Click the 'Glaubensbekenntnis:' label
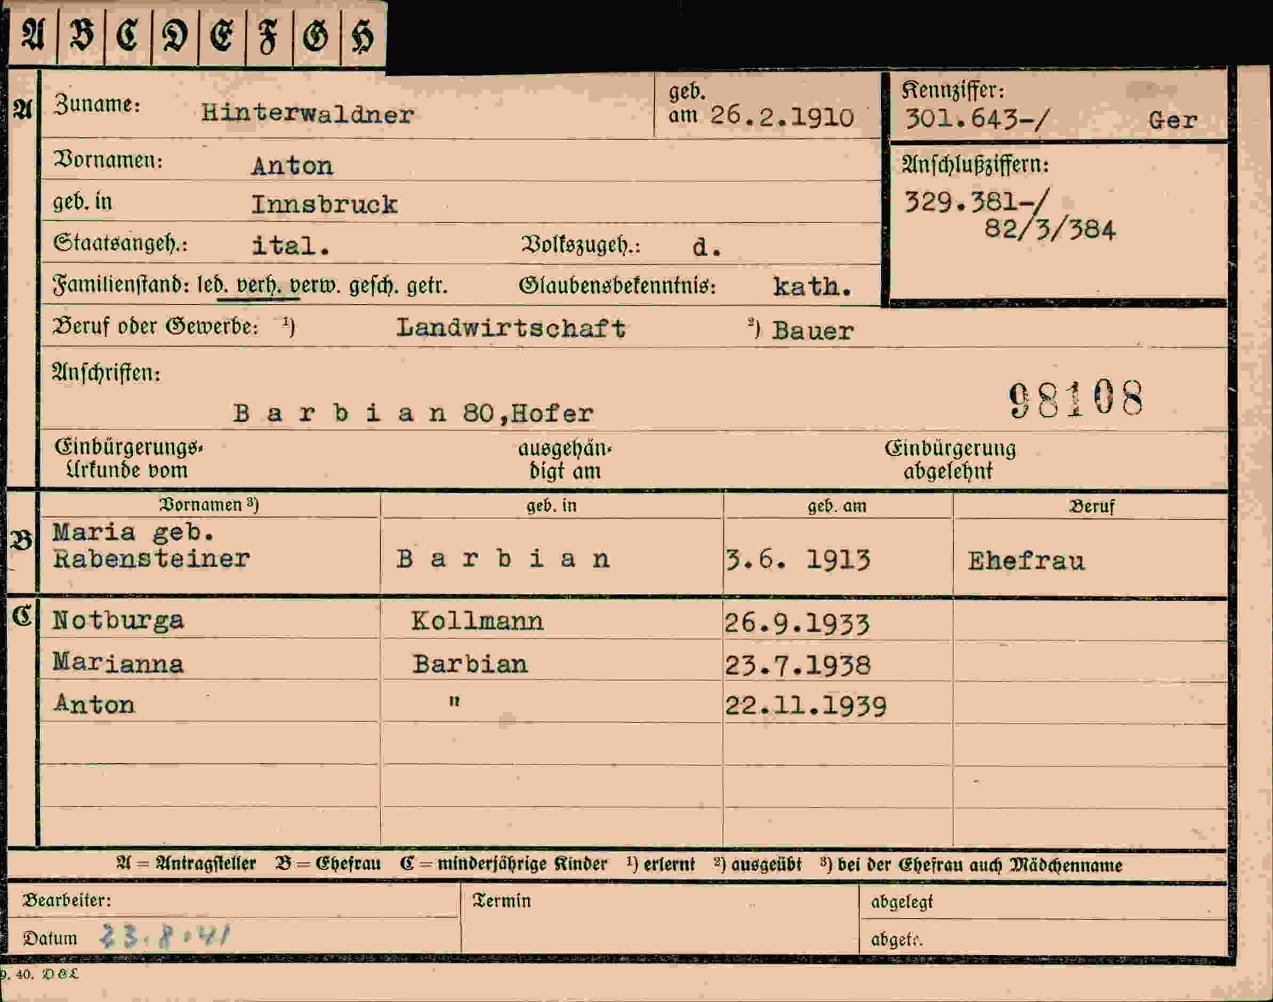1273x1002 pixels. pos(617,286)
